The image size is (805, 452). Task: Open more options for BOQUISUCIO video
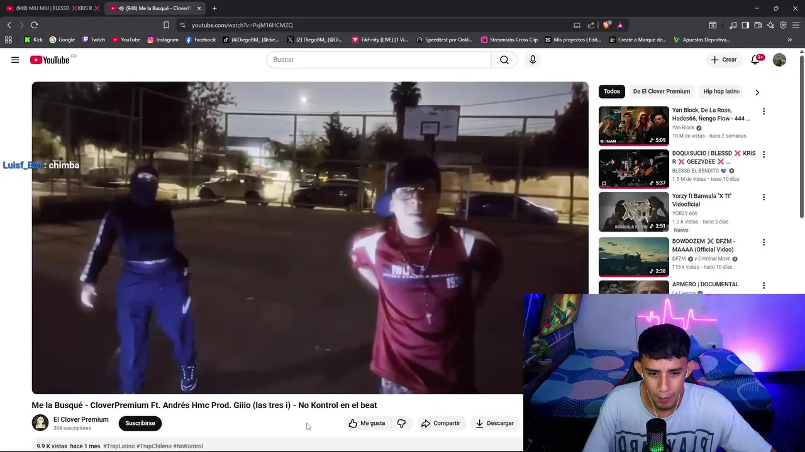click(x=763, y=154)
